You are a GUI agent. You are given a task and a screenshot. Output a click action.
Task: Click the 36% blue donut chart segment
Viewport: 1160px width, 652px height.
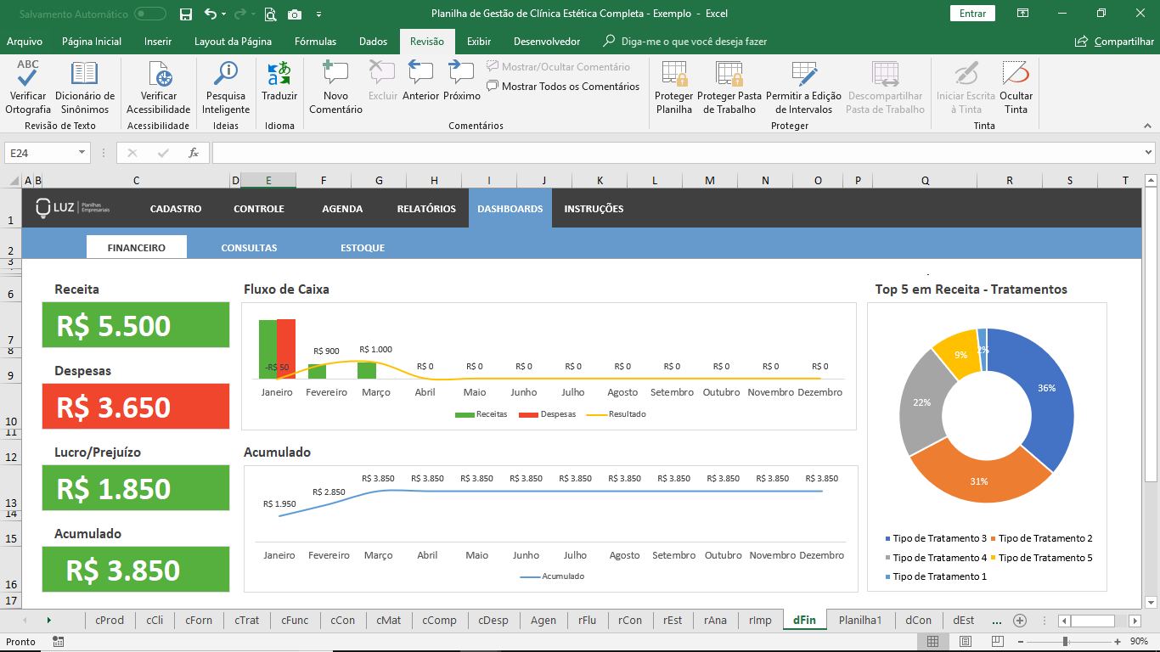pyautogui.click(x=1045, y=391)
